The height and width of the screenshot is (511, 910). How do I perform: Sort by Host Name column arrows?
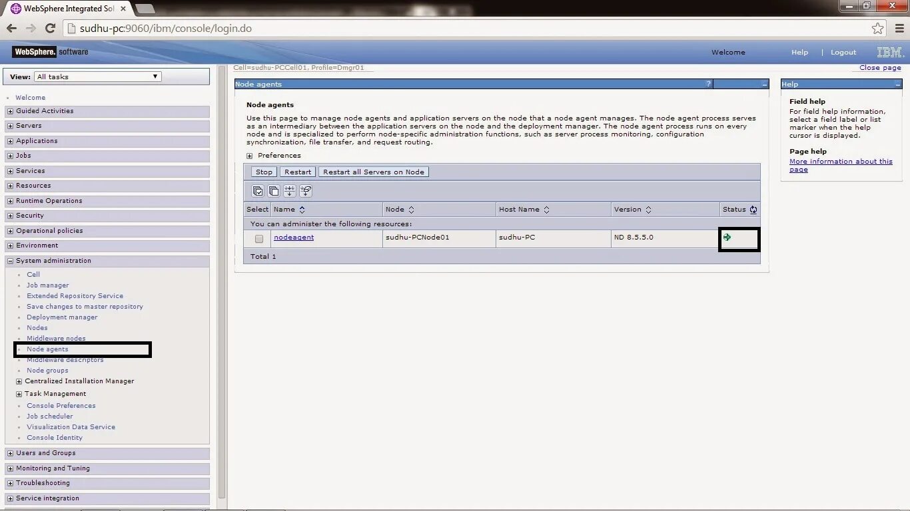546,210
